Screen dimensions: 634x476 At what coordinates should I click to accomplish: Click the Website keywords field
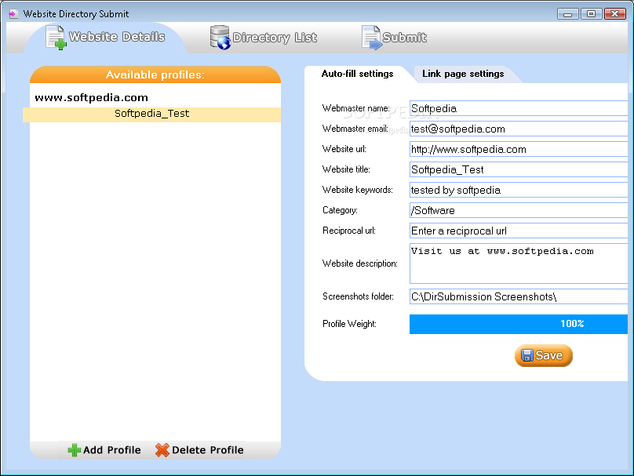coord(519,190)
